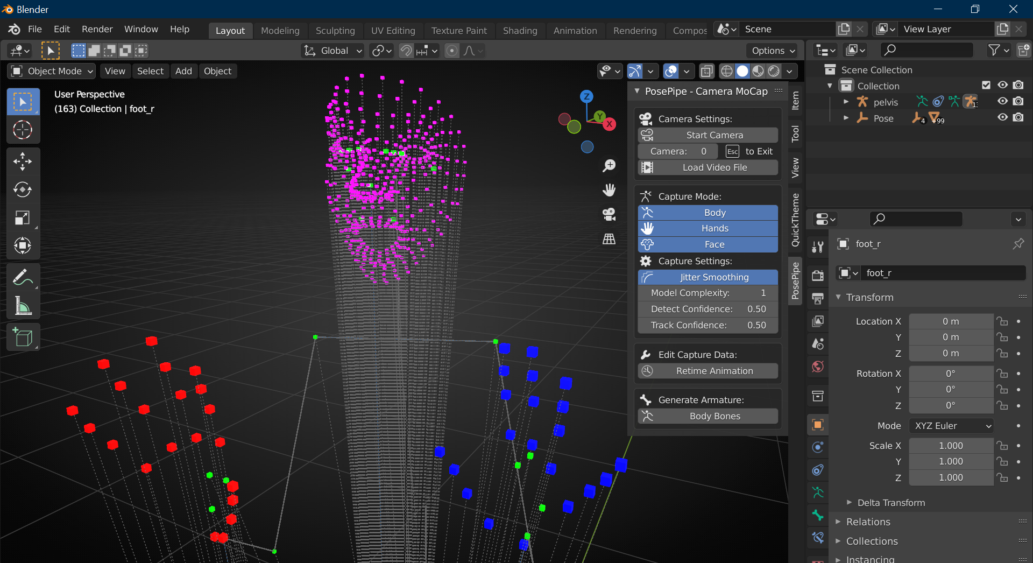Click the pan hand viewport icon

click(x=609, y=190)
